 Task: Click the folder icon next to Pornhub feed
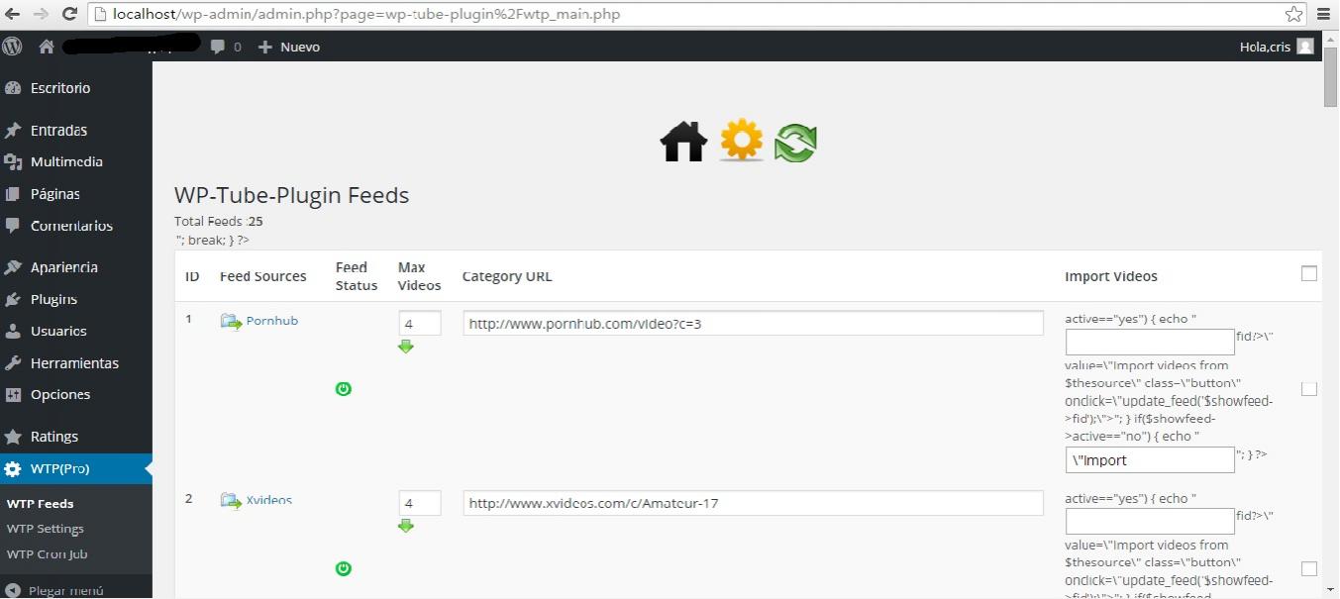pos(231,322)
